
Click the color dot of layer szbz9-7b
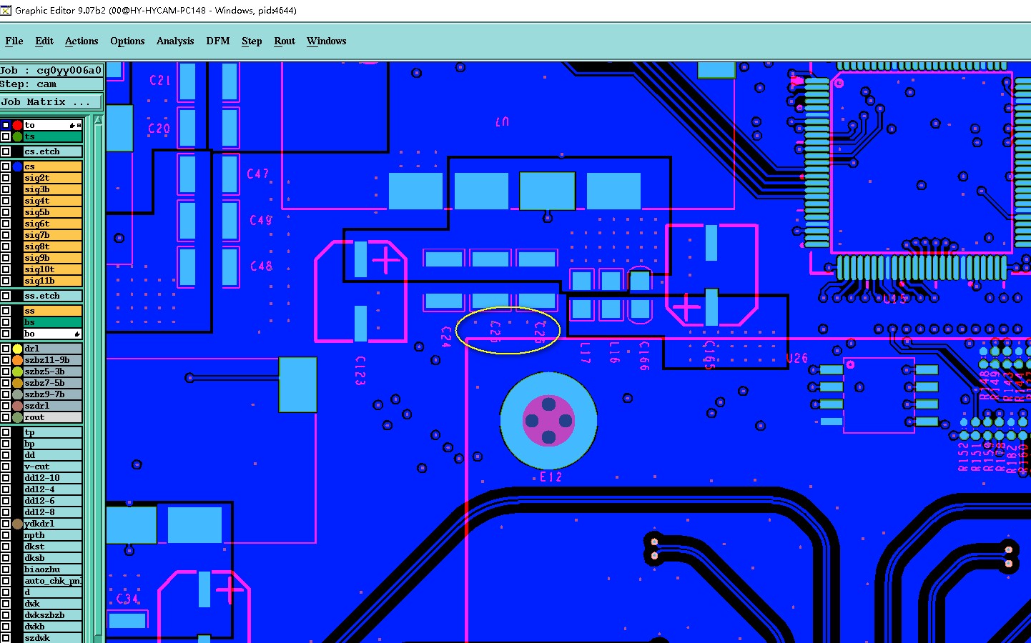pos(17,394)
